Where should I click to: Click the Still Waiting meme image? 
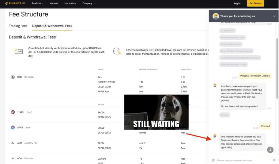point(156,112)
